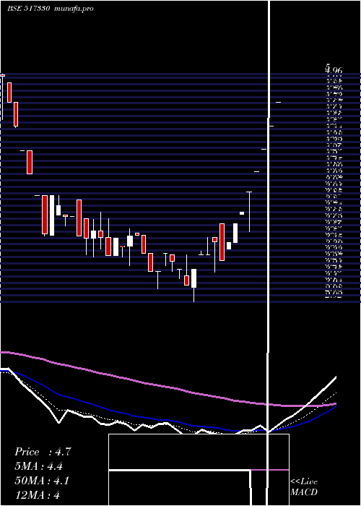Click the 12MA : 4 readout
The width and height of the screenshot is (361, 506).
click(38, 495)
